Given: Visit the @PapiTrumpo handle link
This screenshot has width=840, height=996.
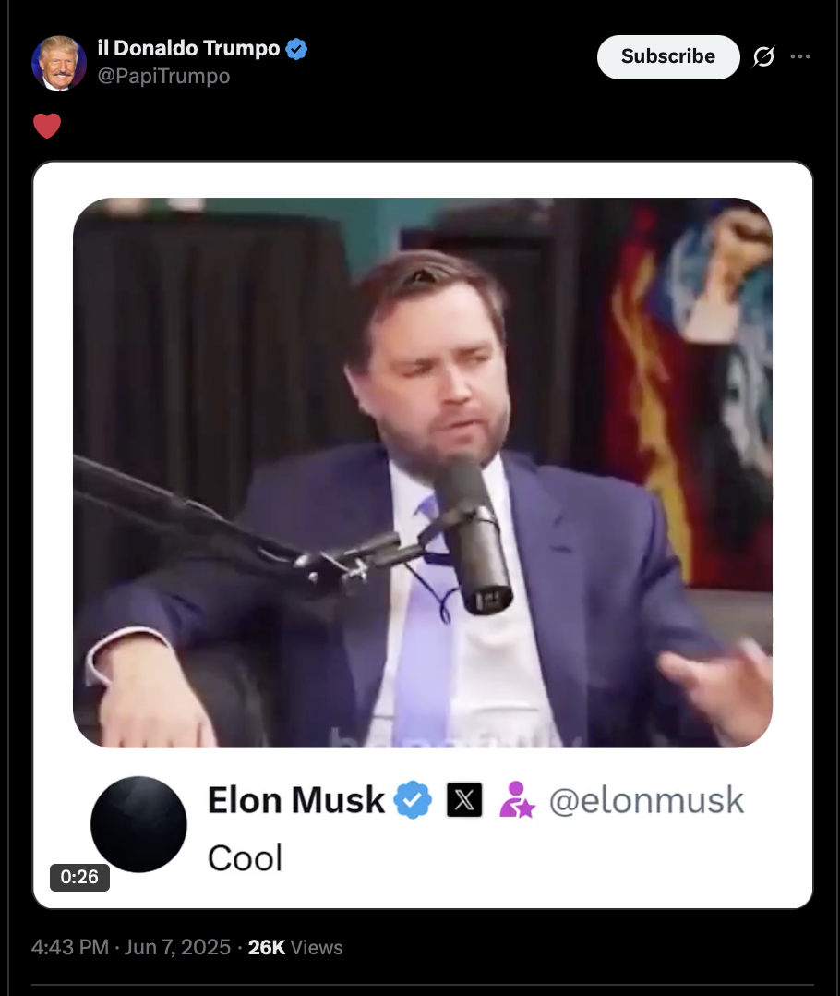Looking at the screenshot, I should (163, 76).
